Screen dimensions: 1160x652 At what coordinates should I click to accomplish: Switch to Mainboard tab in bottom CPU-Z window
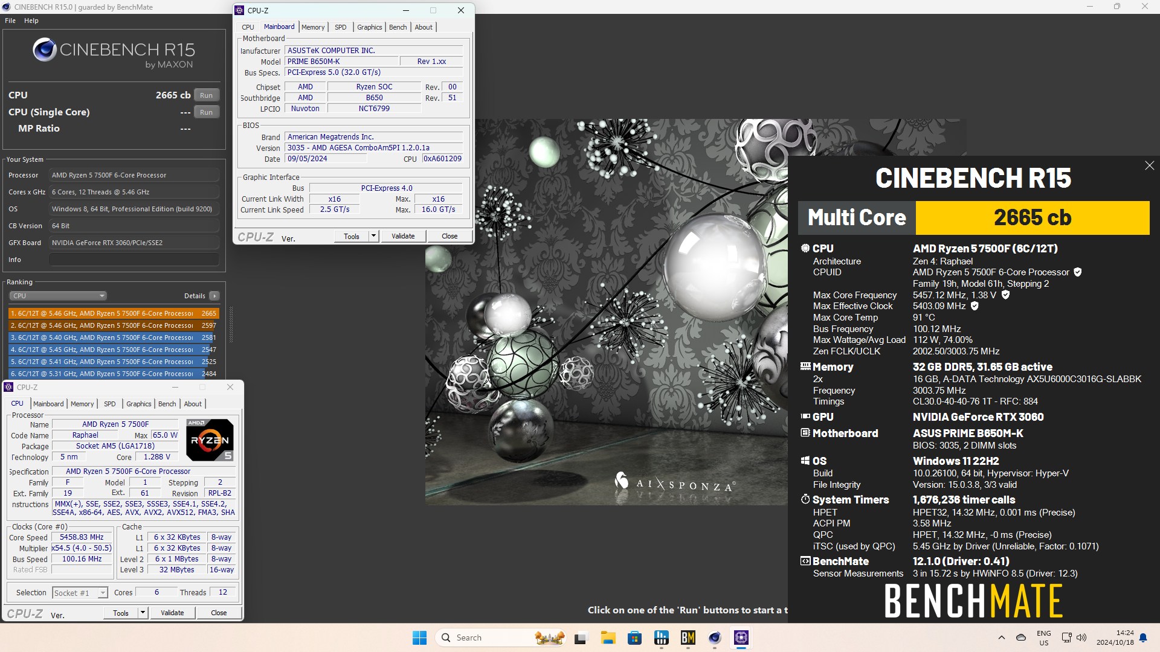pos(48,404)
